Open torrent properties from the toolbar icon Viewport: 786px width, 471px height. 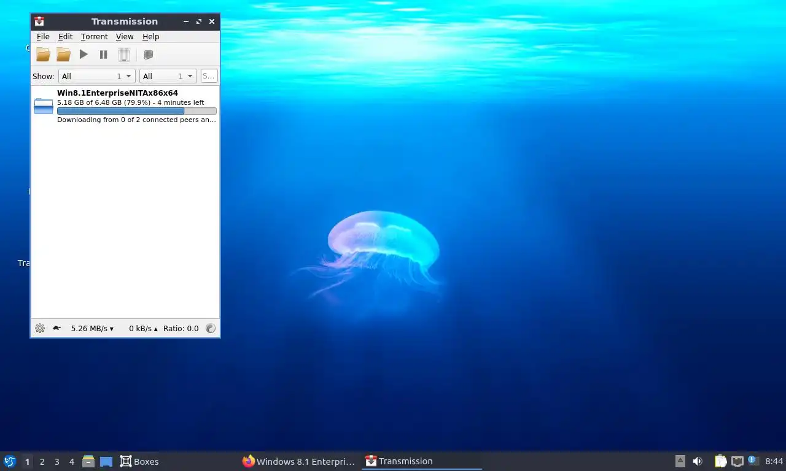148,55
